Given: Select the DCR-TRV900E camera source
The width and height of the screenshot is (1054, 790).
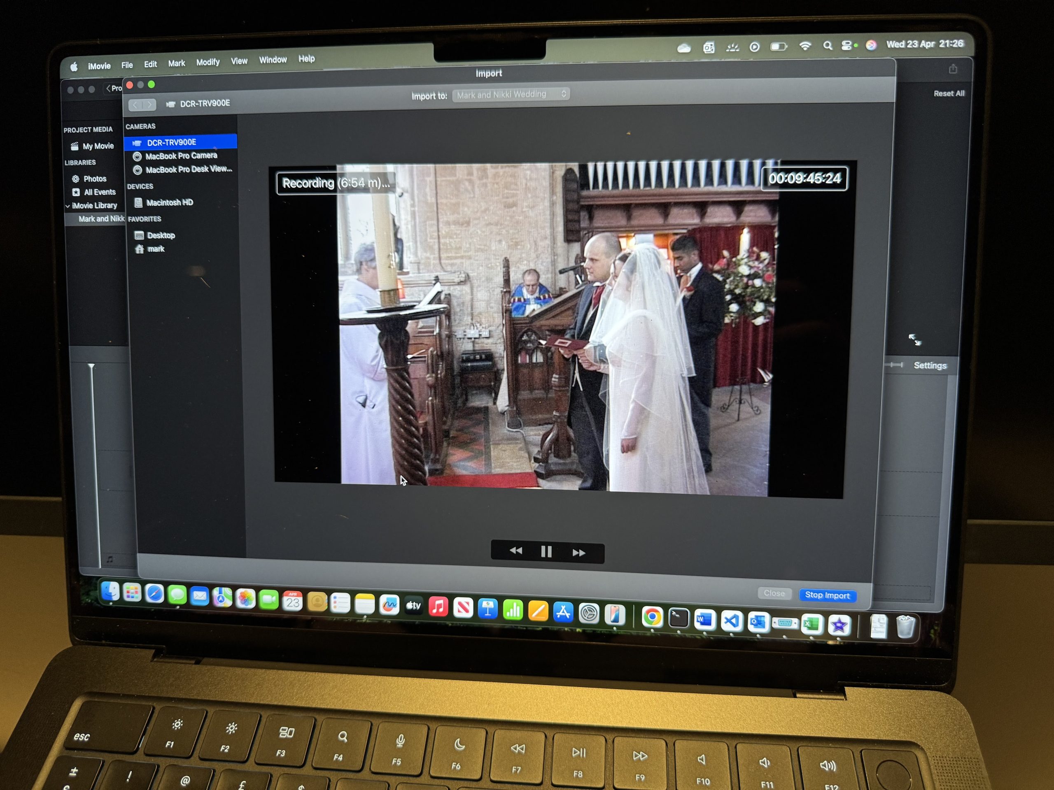Looking at the screenshot, I should coord(173,142).
